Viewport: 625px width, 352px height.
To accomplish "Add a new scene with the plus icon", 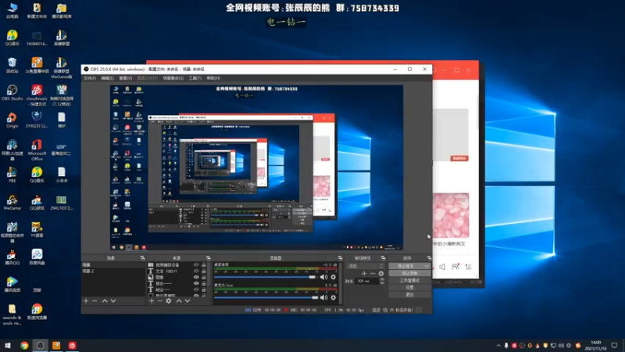I will coord(86,301).
